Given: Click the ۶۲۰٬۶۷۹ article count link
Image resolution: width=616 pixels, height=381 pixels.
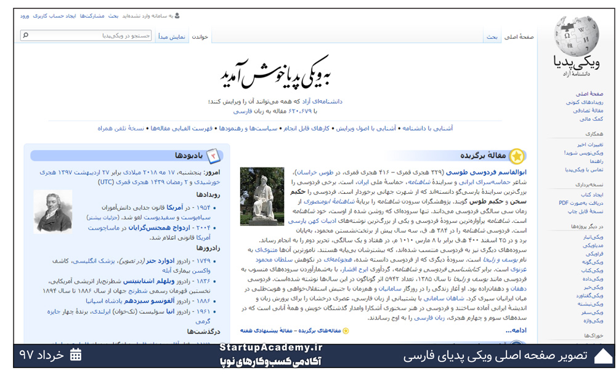Looking at the screenshot, I should pyautogui.click(x=300, y=111).
